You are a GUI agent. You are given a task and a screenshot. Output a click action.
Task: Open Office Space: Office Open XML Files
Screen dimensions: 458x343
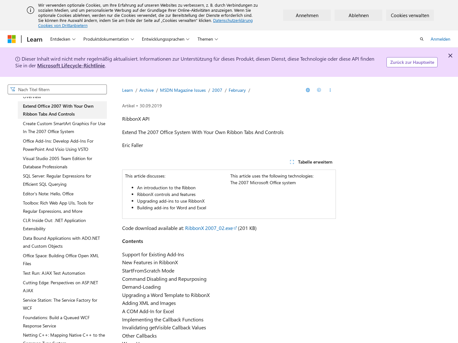point(62,259)
